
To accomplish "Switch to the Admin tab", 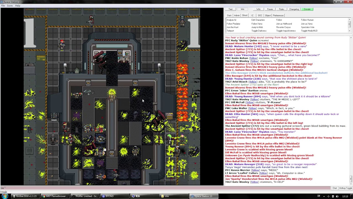I will coord(237,15).
